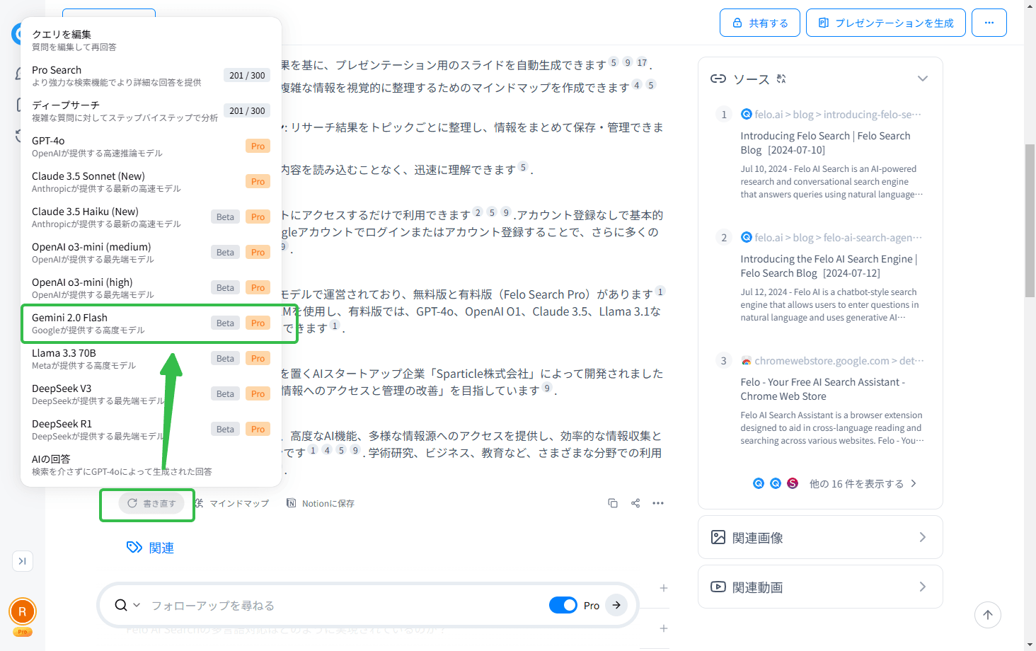
Task: Click the share icon below answer
Action: pos(635,503)
